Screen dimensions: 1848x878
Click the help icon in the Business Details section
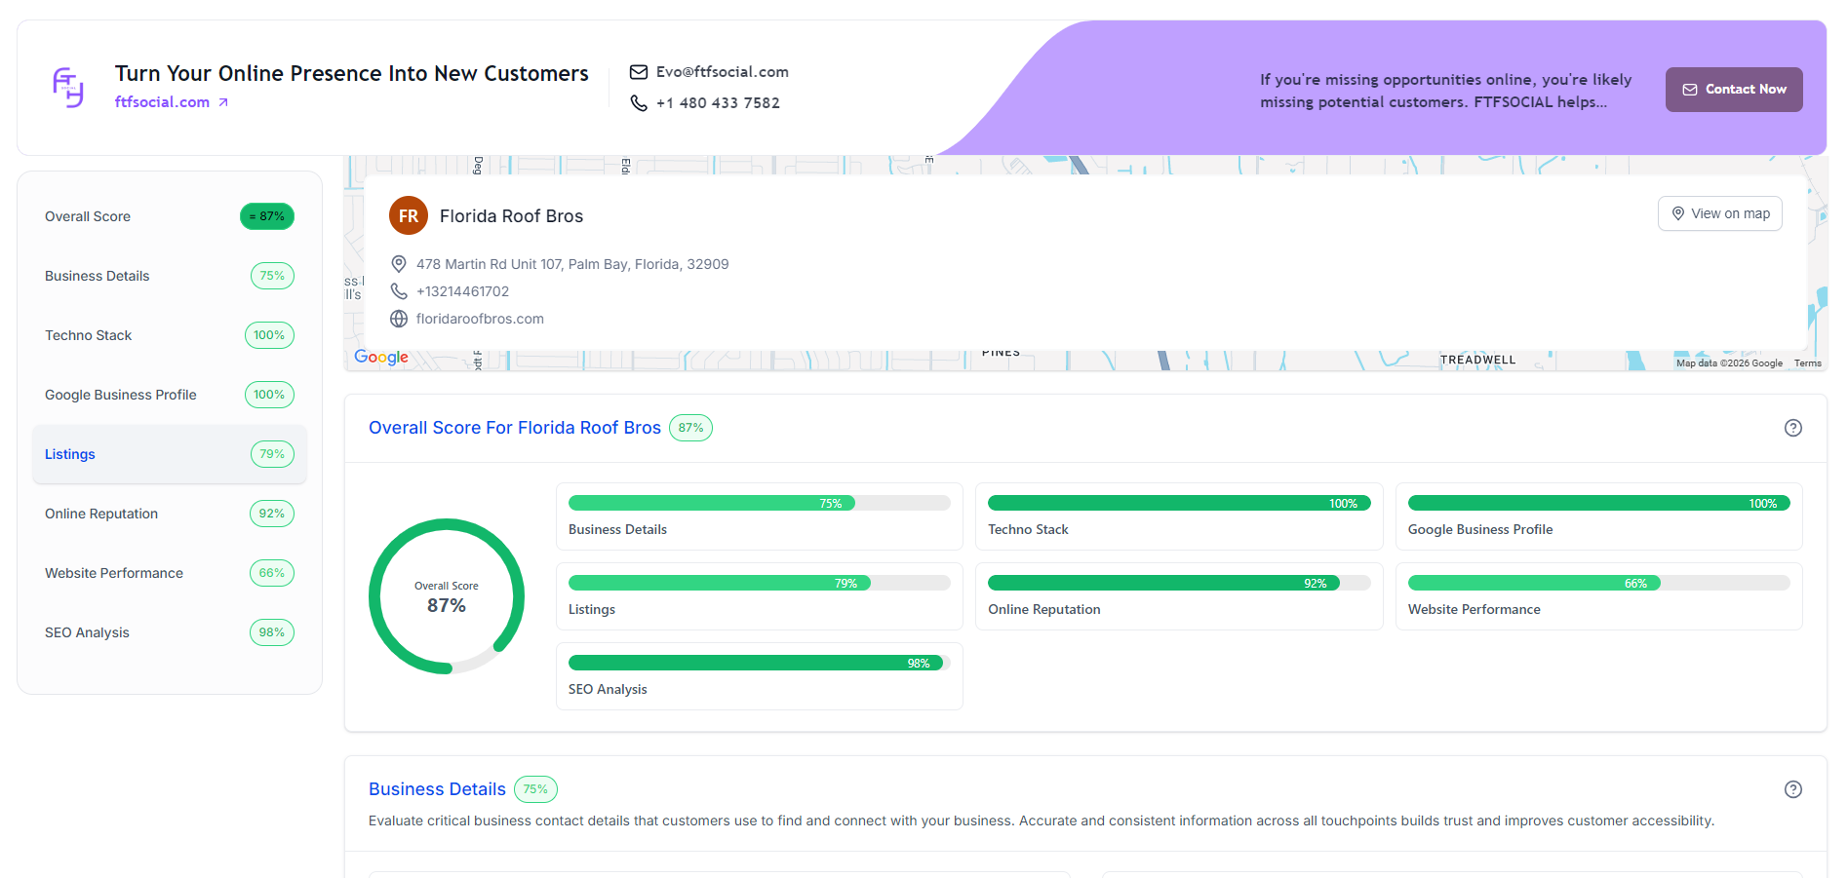tap(1793, 789)
